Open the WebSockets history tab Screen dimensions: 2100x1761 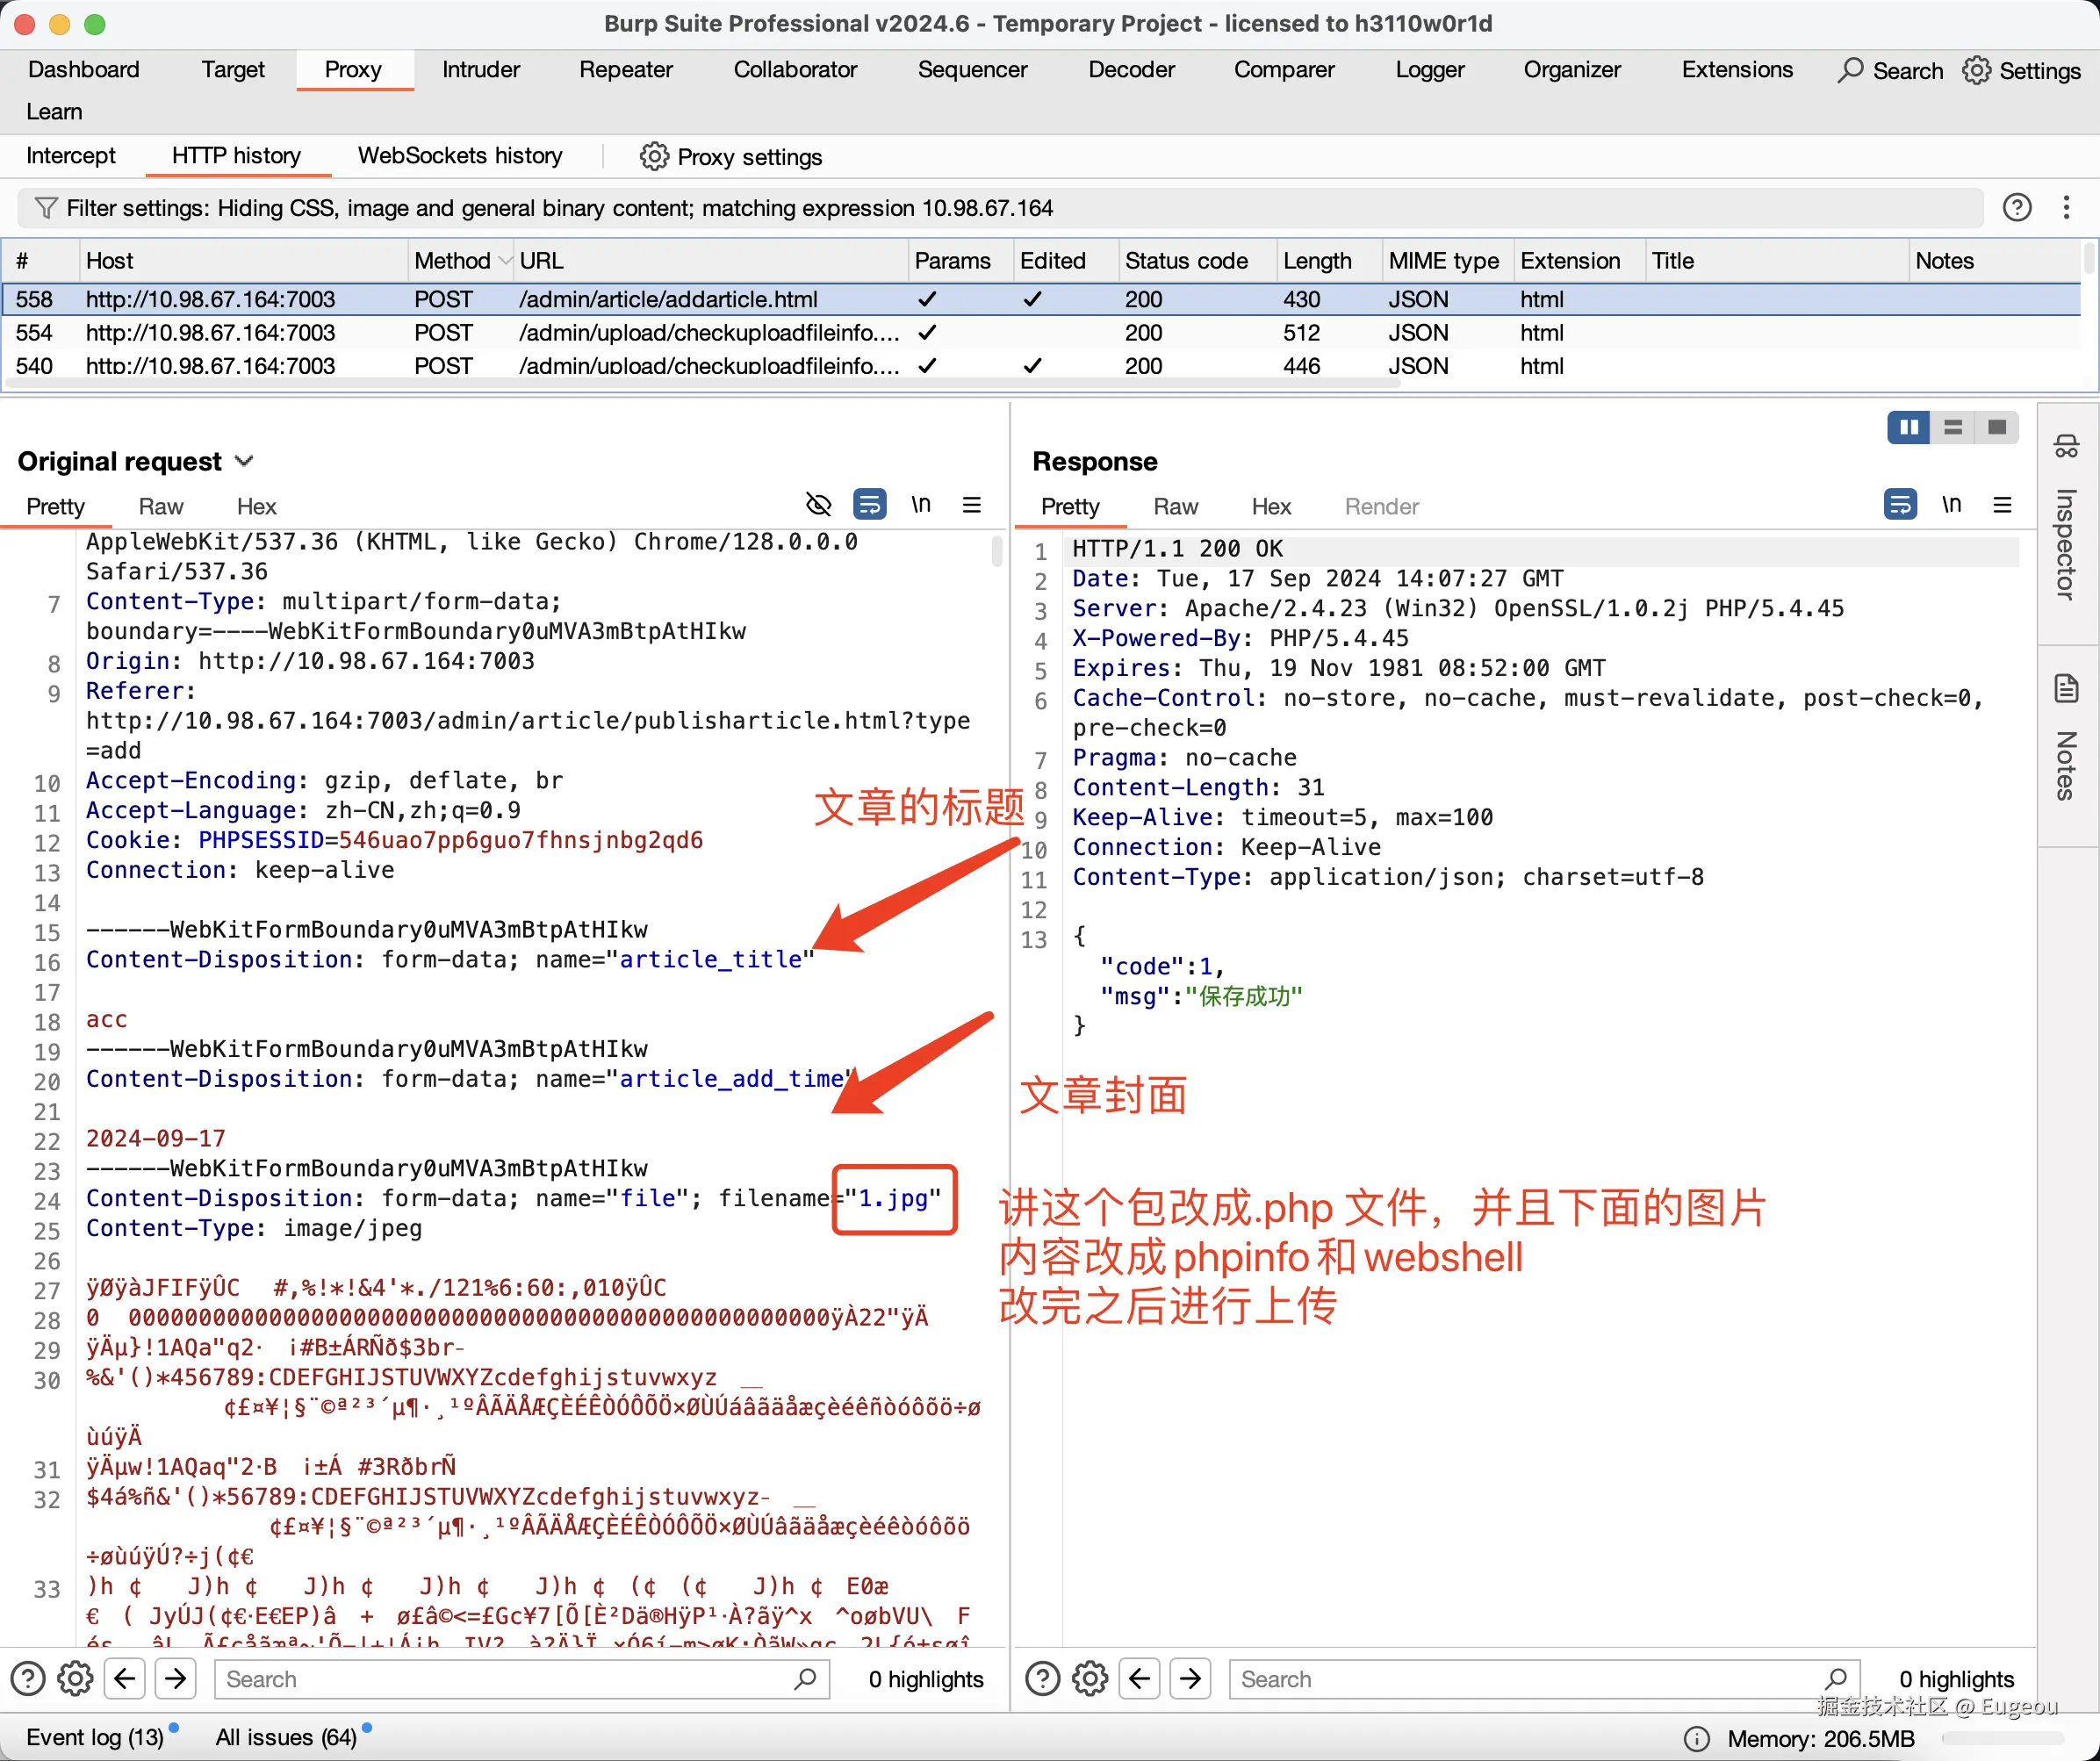tap(460, 156)
